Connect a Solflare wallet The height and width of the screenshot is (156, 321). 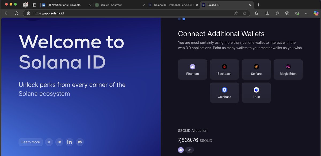click(x=256, y=69)
